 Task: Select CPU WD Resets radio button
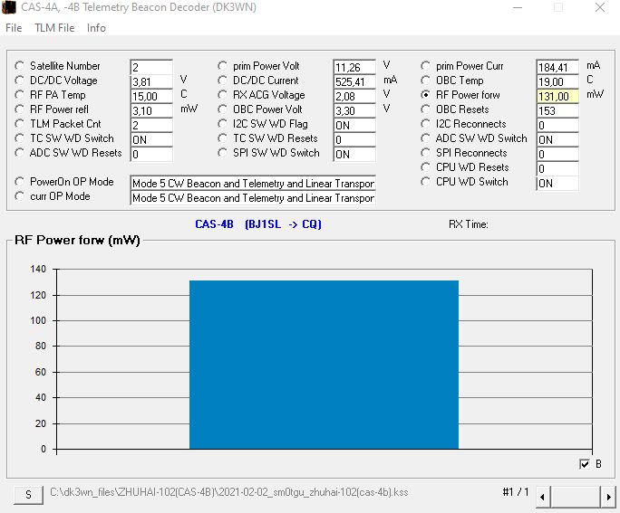425,166
